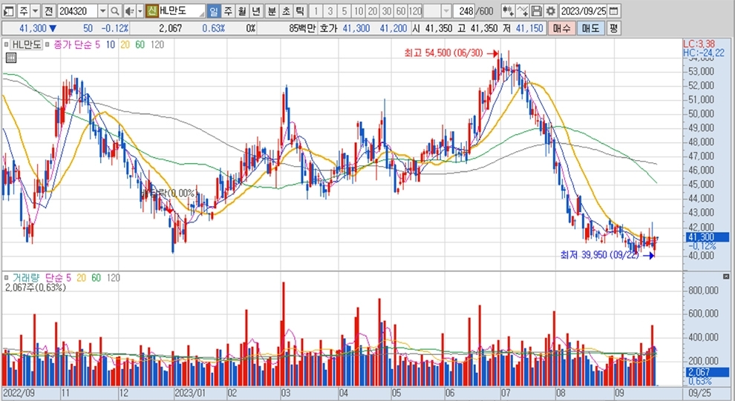Click the save floppy disk icon
Viewport: 735px width, 401px height.
click(536, 12)
